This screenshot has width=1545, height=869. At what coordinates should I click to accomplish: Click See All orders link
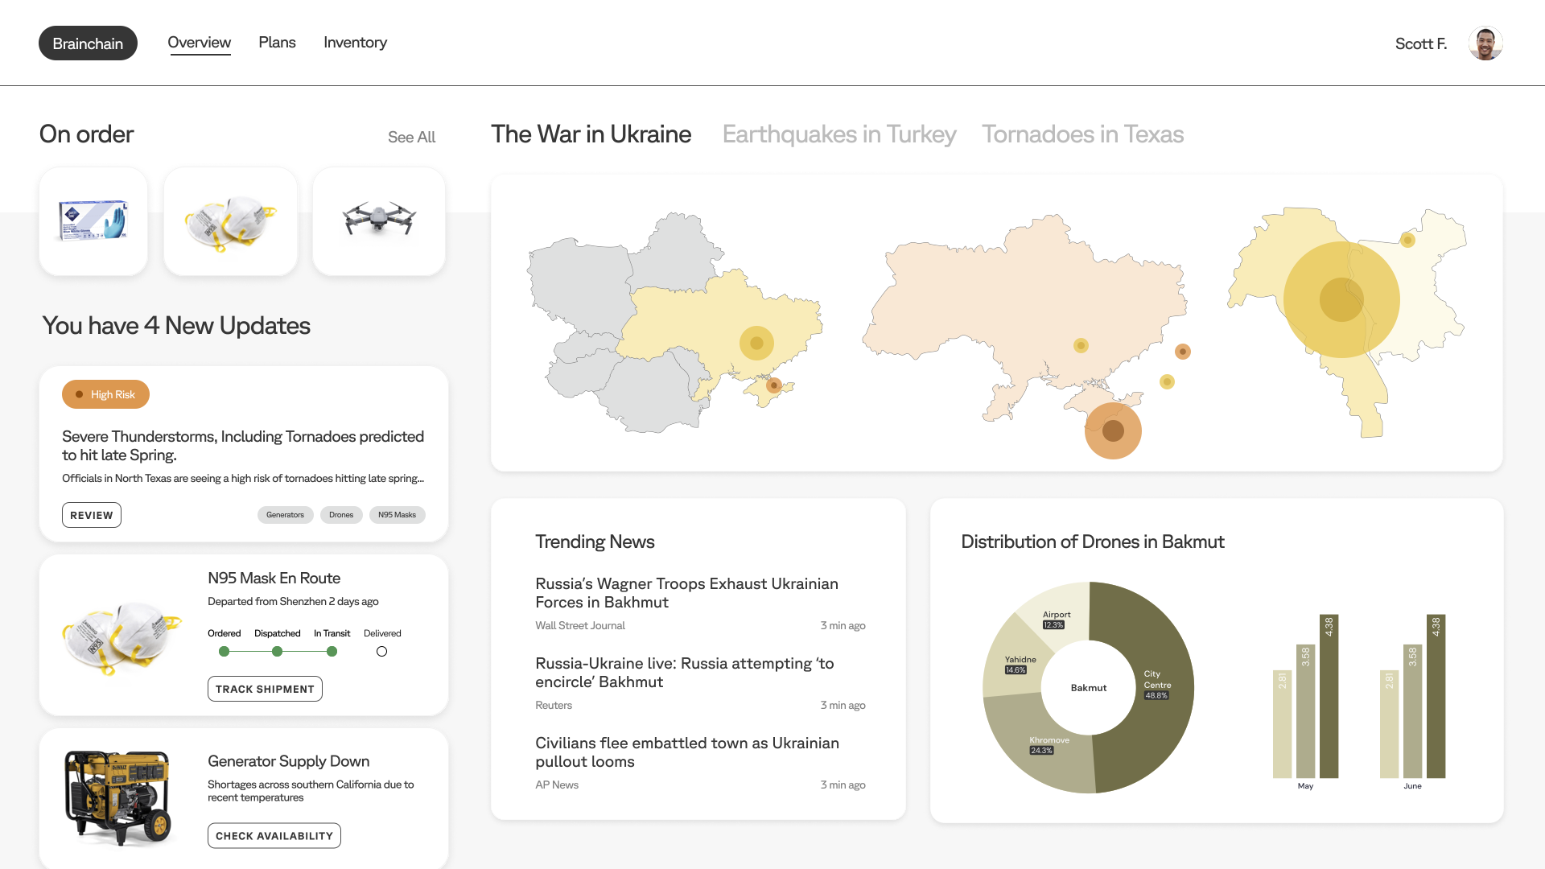(411, 138)
